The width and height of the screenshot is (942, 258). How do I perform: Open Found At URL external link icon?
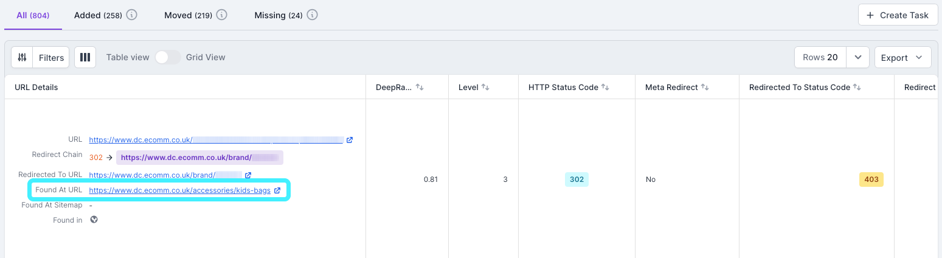pos(277,190)
